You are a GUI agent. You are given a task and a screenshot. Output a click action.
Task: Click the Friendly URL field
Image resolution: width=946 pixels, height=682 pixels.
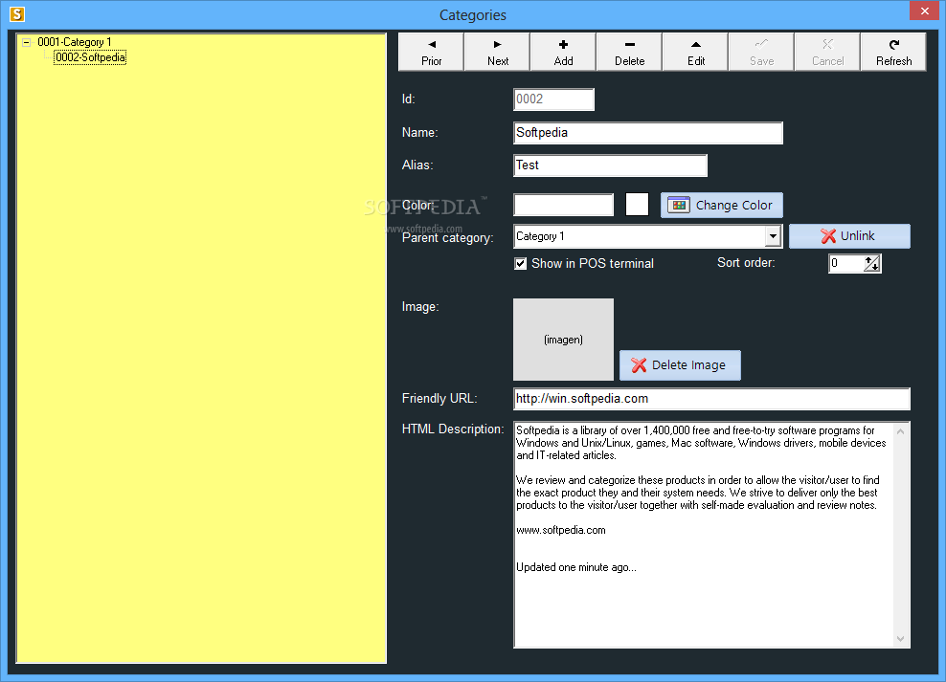point(712,399)
